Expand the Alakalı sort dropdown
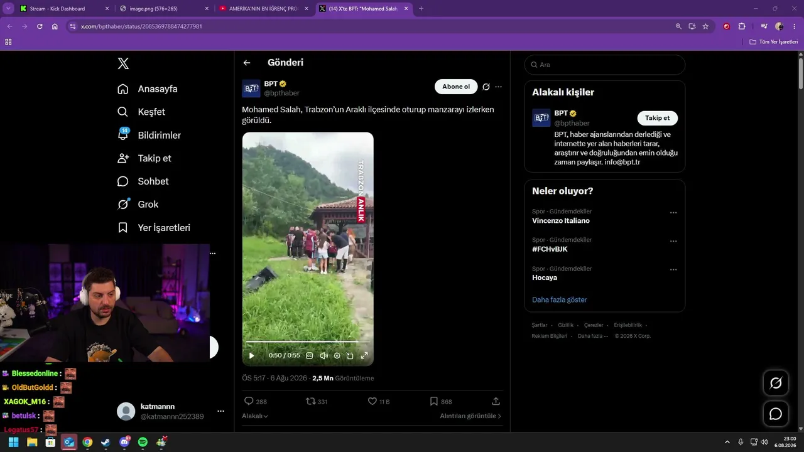804x452 pixels. [x=255, y=416]
